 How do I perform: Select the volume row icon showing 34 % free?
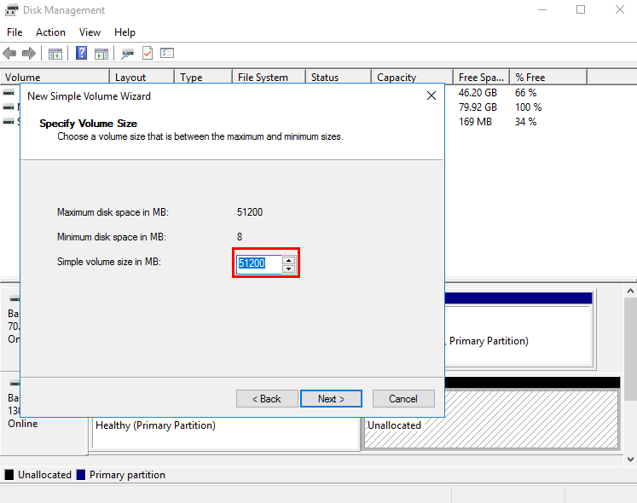pyautogui.click(x=9, y=121)
